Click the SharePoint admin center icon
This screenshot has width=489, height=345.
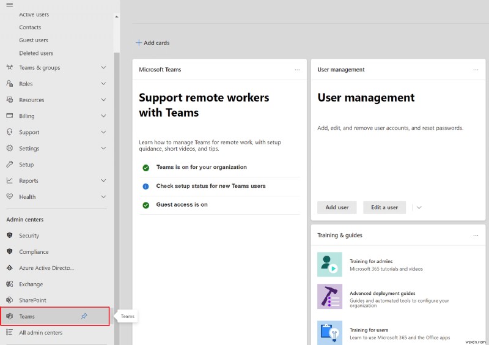click(x=9, y=300)
